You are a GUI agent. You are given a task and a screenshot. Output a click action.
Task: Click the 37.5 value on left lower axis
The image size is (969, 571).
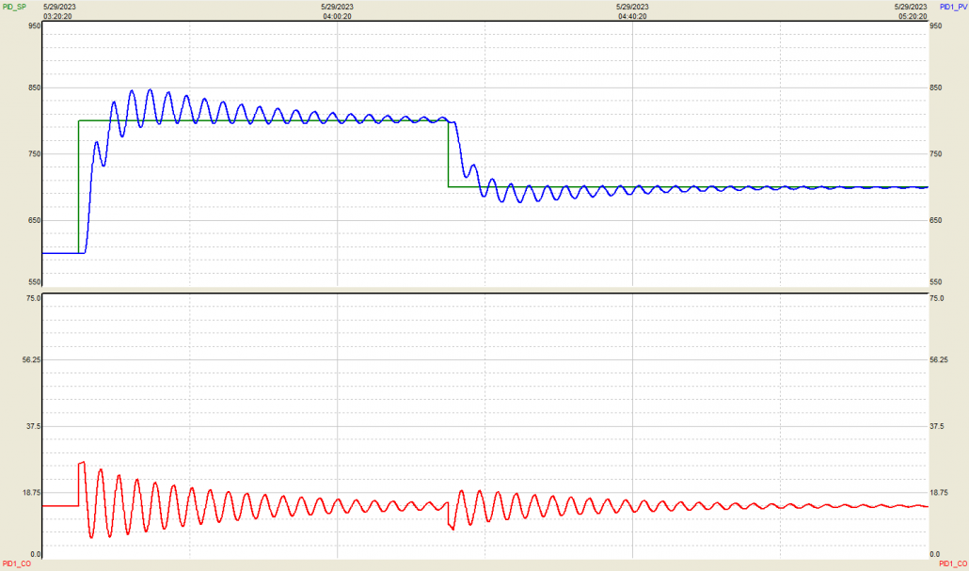click(32, 426)
